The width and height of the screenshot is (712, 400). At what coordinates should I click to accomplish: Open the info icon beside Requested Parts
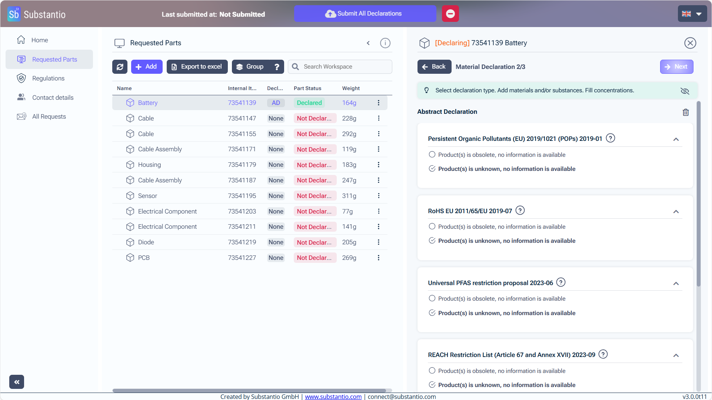point(385,43)
